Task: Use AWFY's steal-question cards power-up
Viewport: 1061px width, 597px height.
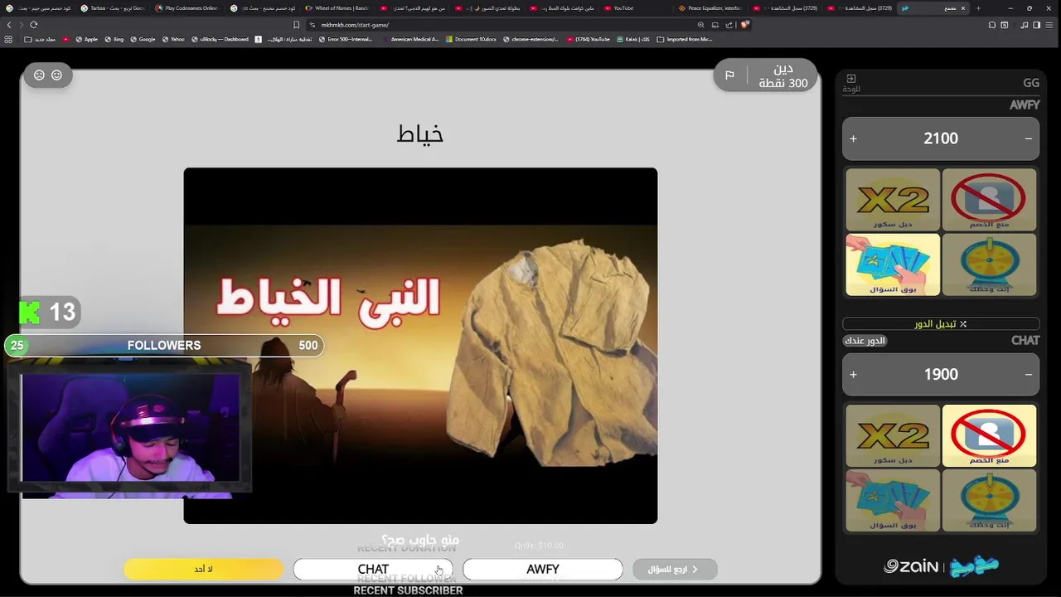Action: coord(893,265)
